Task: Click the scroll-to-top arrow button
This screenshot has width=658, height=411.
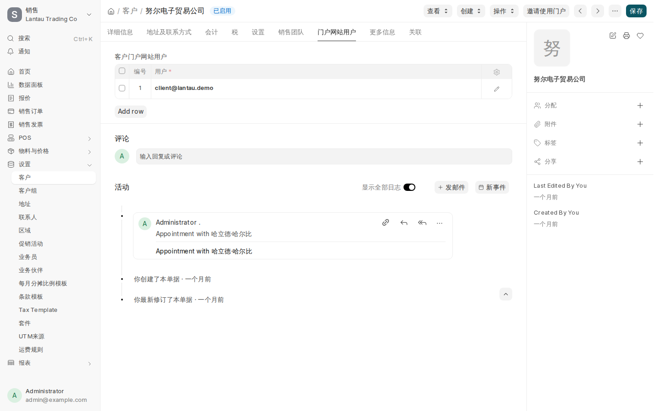Action: (x=506, y=294)
